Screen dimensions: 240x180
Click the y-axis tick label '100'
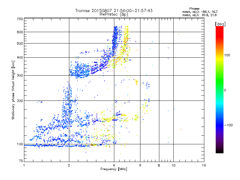point(20,144)
